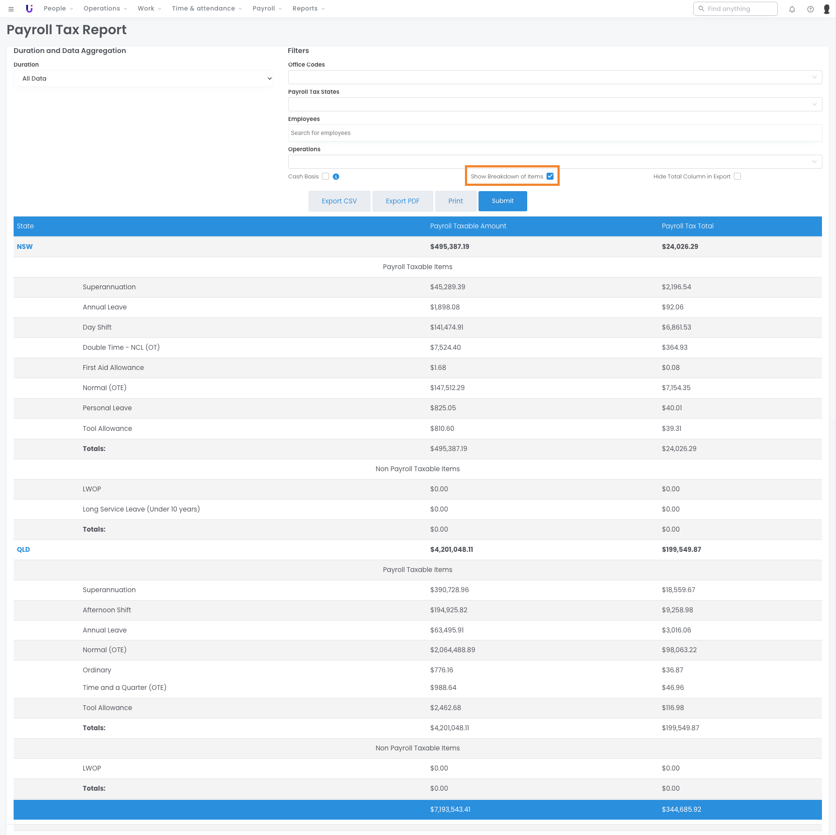Open the notifications bell
The height and width of the screenshot is (835, 836).
[x=792, y=9]
